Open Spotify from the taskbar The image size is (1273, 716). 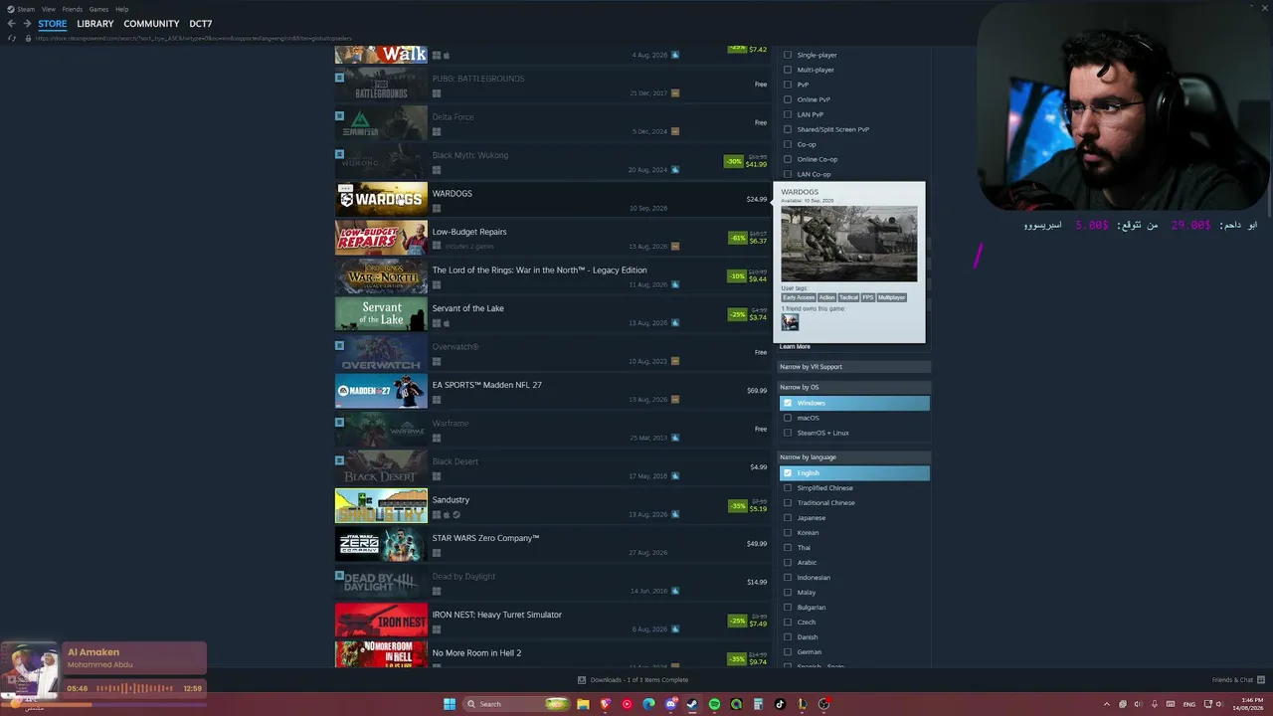click(x=714, y=704)
